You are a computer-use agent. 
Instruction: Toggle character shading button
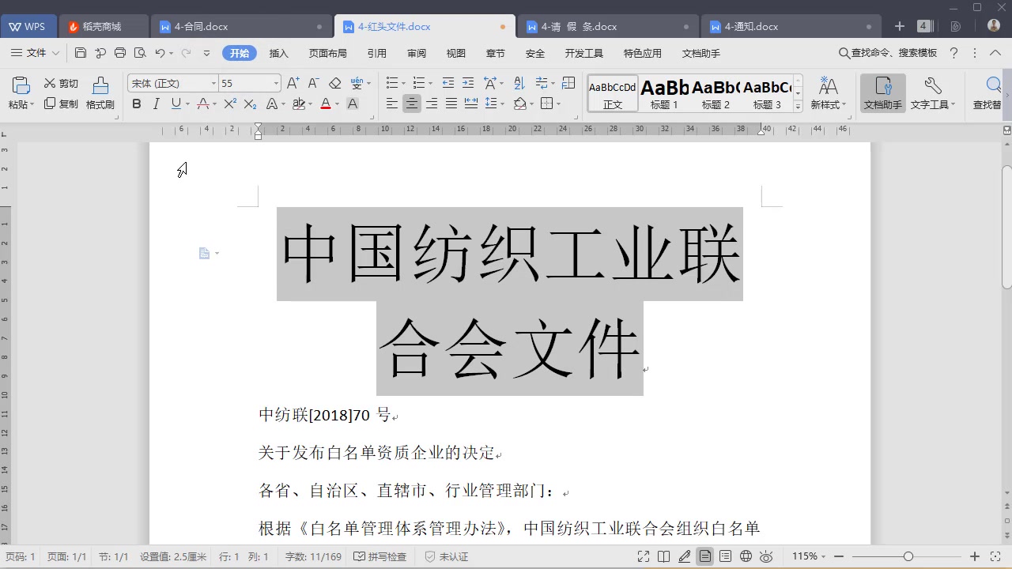[x=353, y=104]
